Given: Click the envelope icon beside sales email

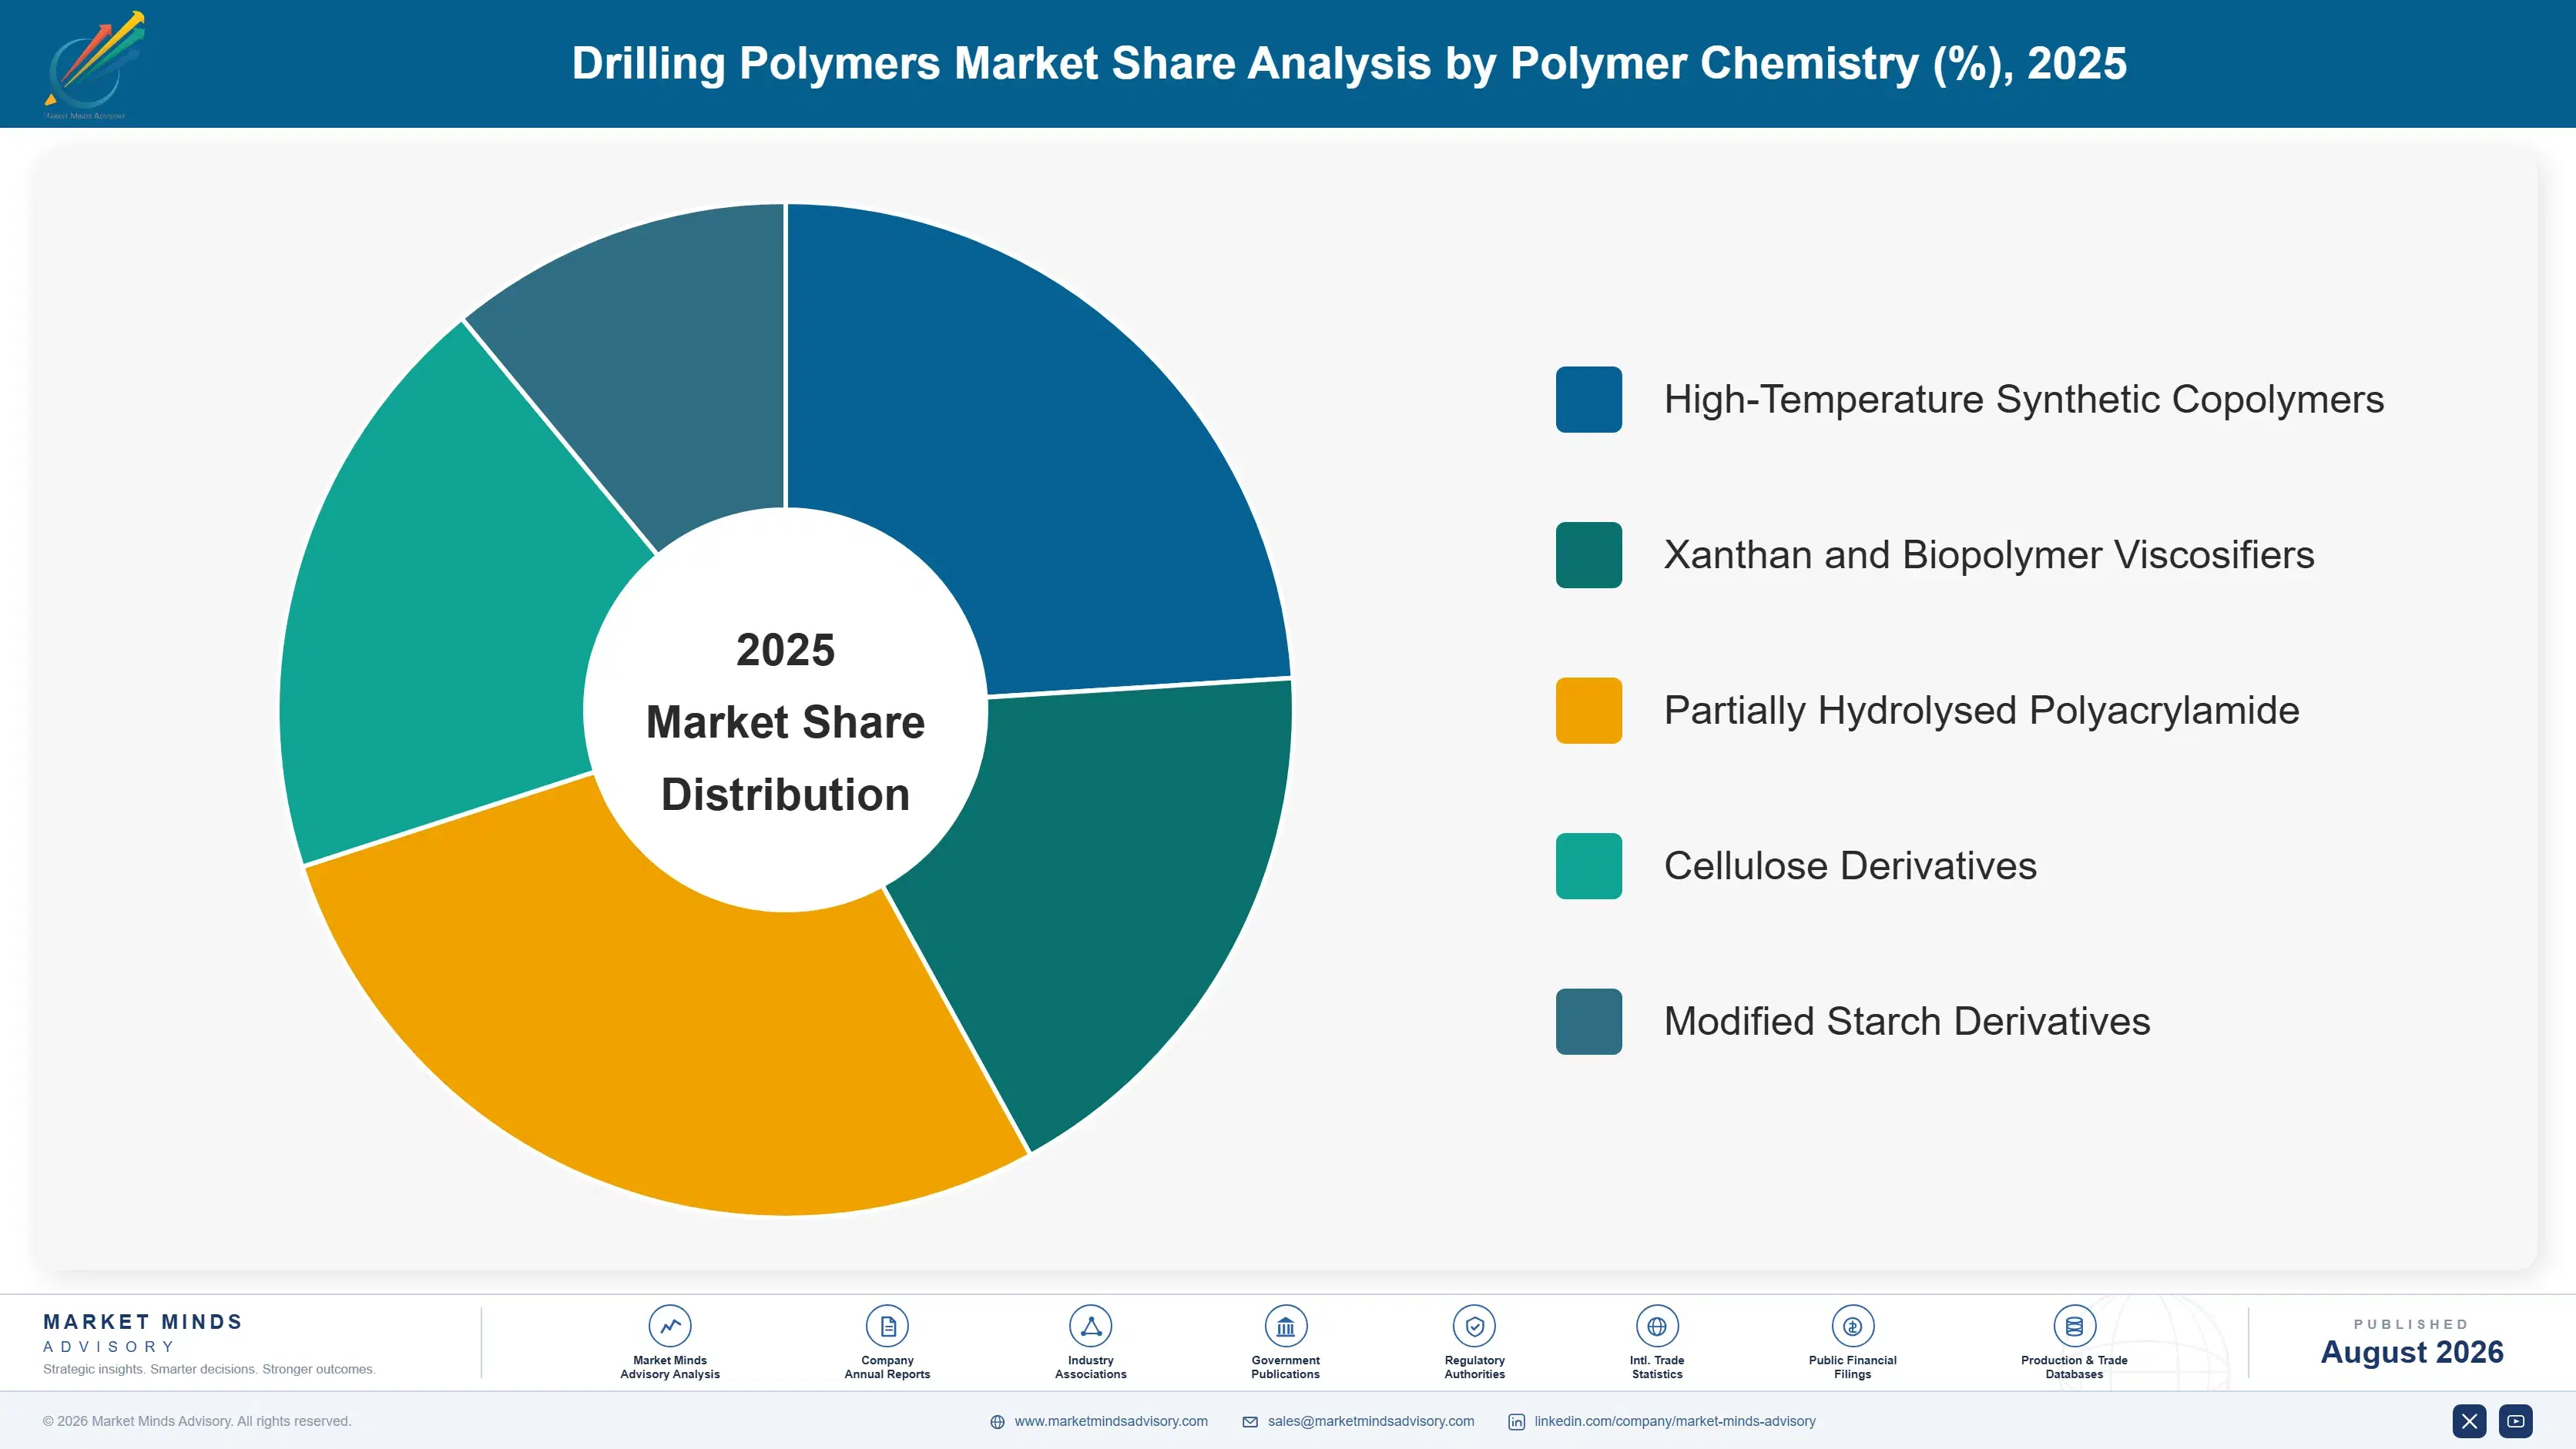Looking at the screenshot, I should pos(1250,1422).
